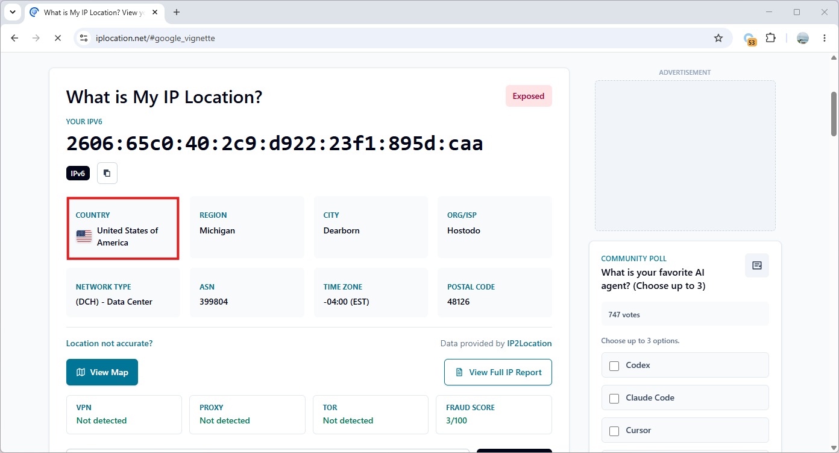Click the View Map button

tap(102, 372)
